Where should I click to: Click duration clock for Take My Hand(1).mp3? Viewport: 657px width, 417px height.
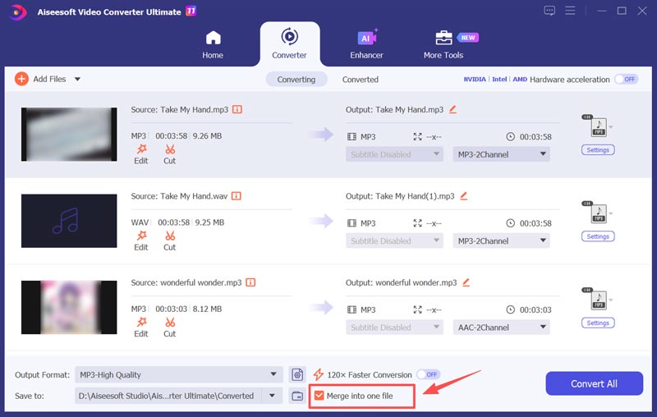click(510, 223)
